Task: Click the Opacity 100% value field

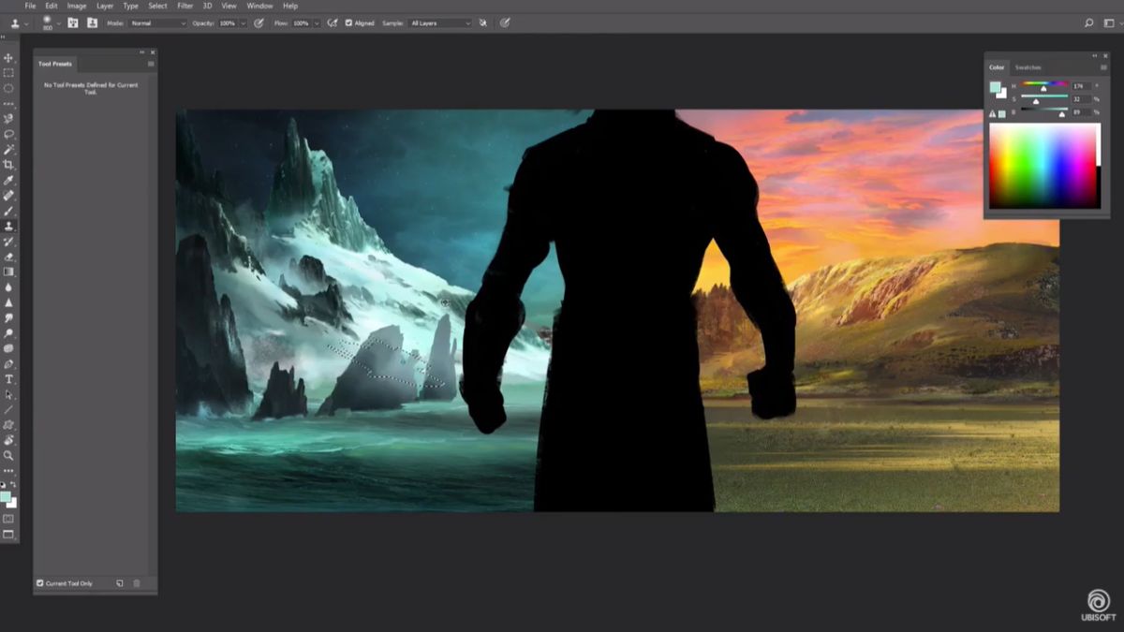Action: [227, 22]
